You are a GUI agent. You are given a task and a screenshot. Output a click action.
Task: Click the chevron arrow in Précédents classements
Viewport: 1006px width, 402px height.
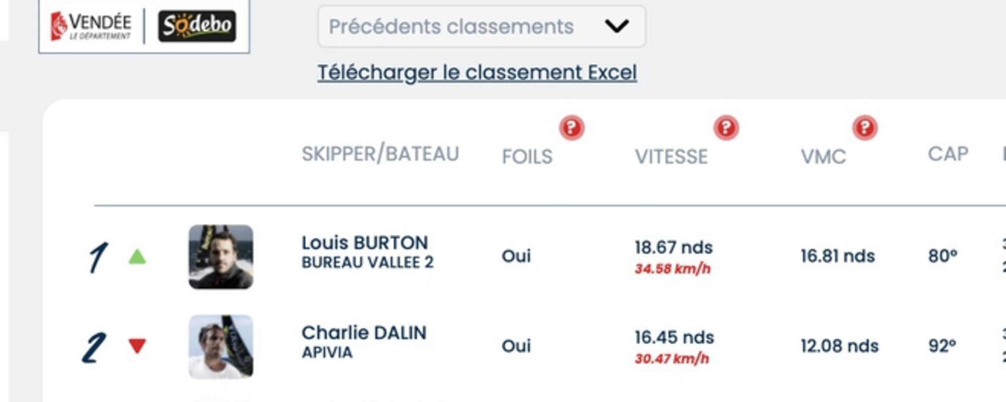[617, 26]
